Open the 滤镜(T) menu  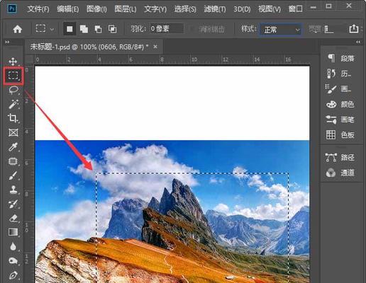(215, 9)
